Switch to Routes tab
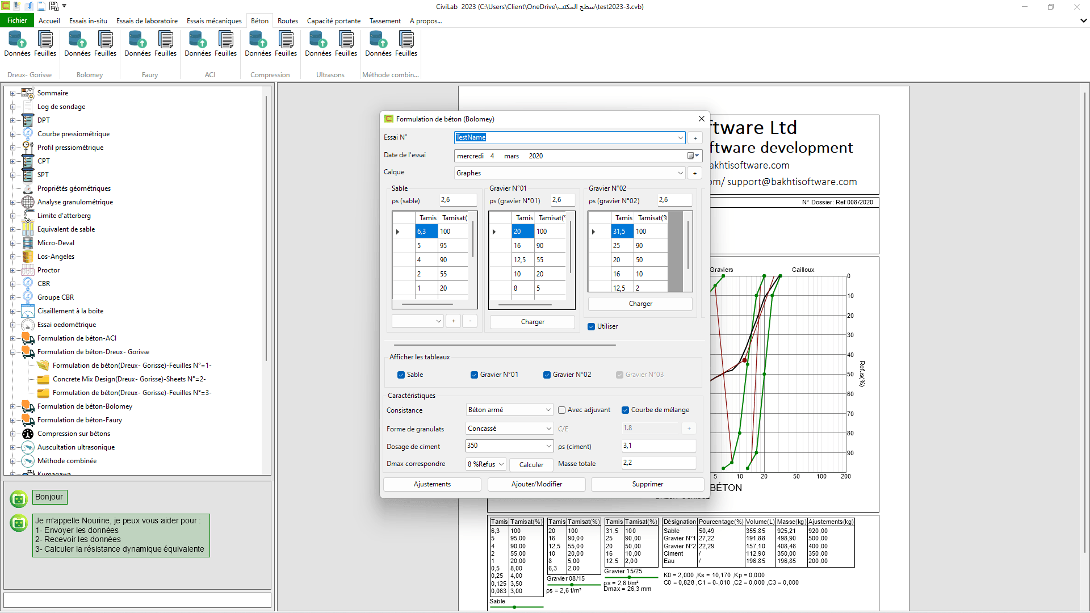Viewport: 1090px width, 613px height. [288, 21]
